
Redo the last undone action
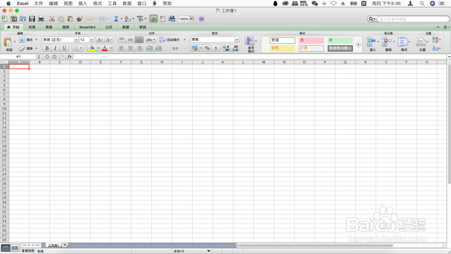pyautogui.click(x=102, y=18)
